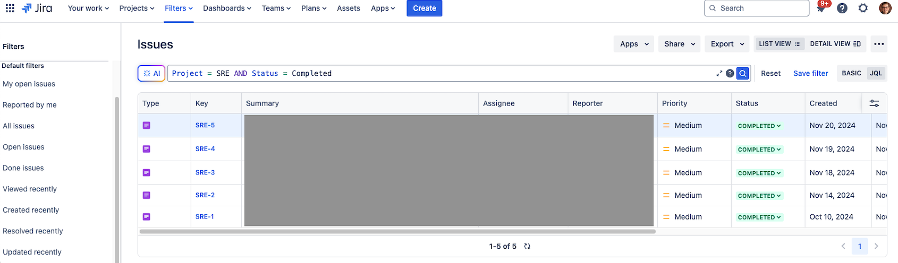Click the issue type icon for SRE-1

[x=147, y=217]
